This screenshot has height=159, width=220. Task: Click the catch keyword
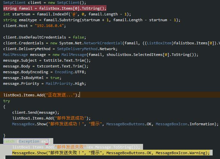click(9, 141)
